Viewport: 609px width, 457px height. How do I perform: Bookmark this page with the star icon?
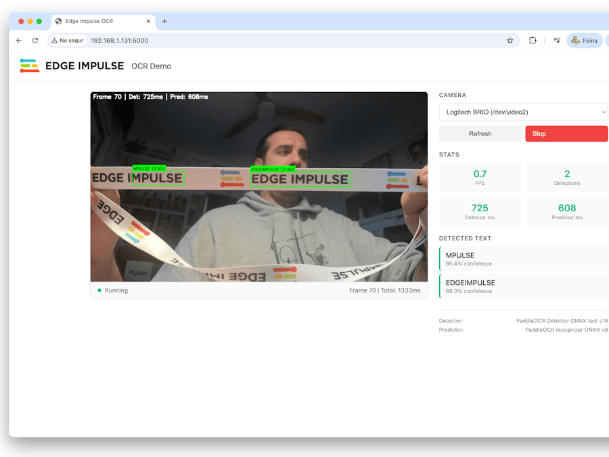point(510,41)
